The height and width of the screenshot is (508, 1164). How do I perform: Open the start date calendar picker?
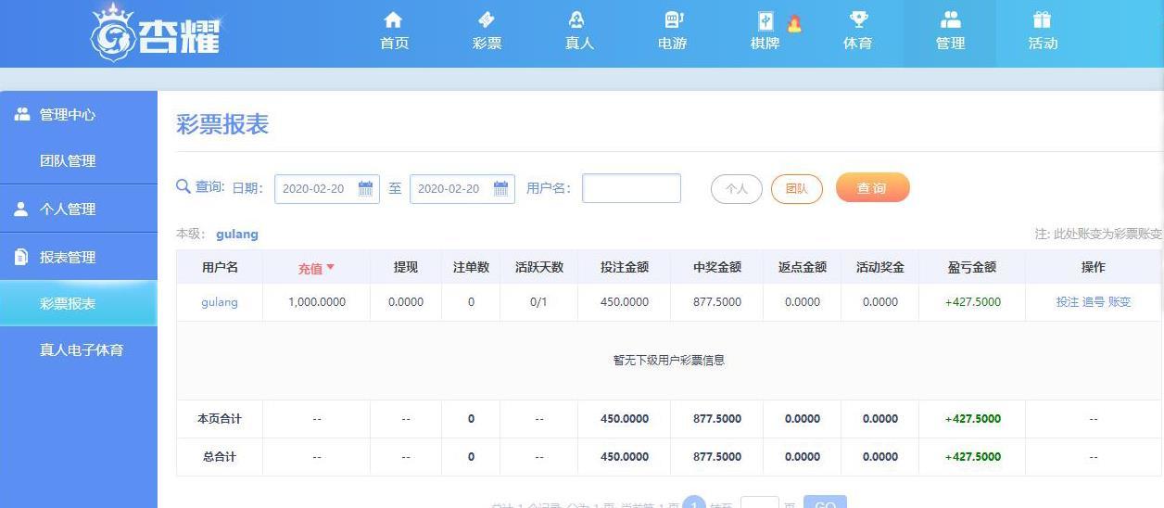tap(365, 189)
